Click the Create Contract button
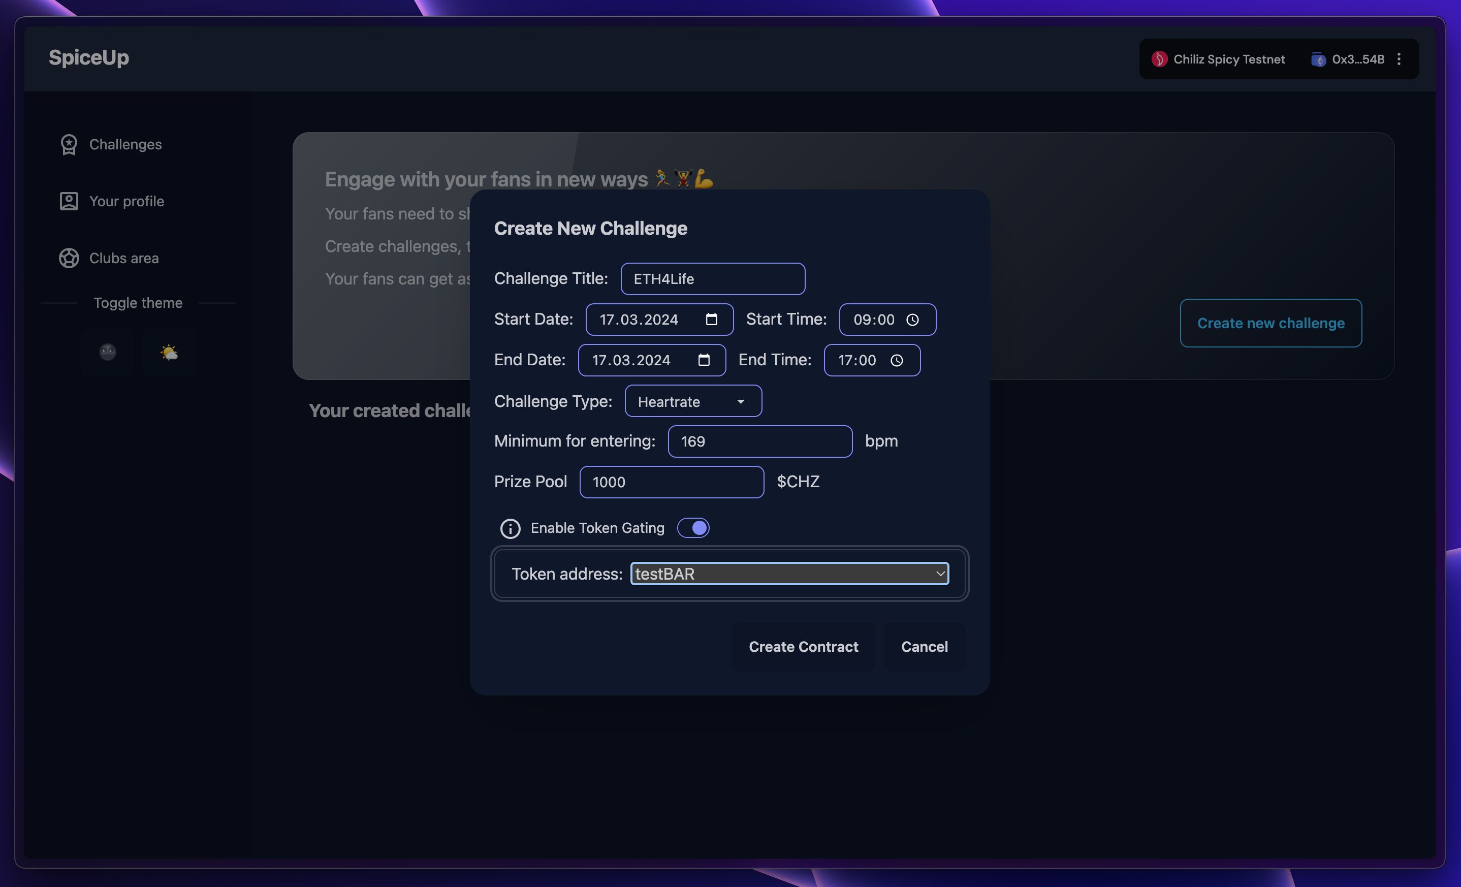The image size is (1461, 887). [803, 646]
